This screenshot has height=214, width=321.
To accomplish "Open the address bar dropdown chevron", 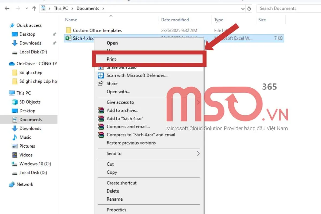I will pos(243,8).
